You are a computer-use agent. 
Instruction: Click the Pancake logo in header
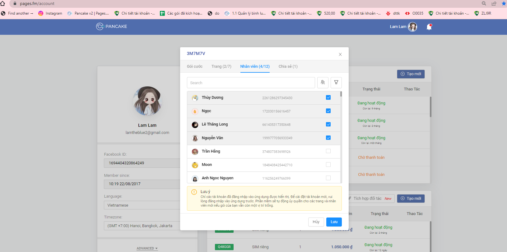pyautogui.click(x=111, y=26)
